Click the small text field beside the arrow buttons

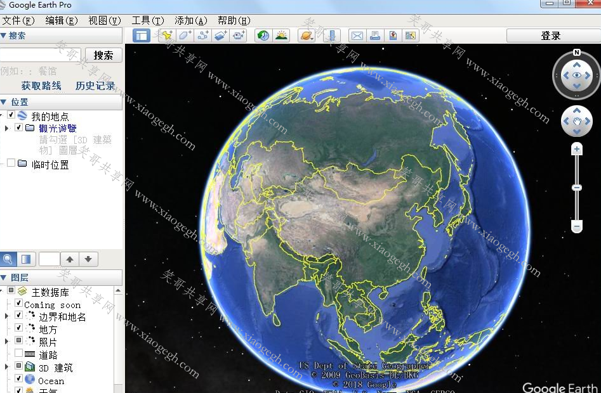(50, 259)
